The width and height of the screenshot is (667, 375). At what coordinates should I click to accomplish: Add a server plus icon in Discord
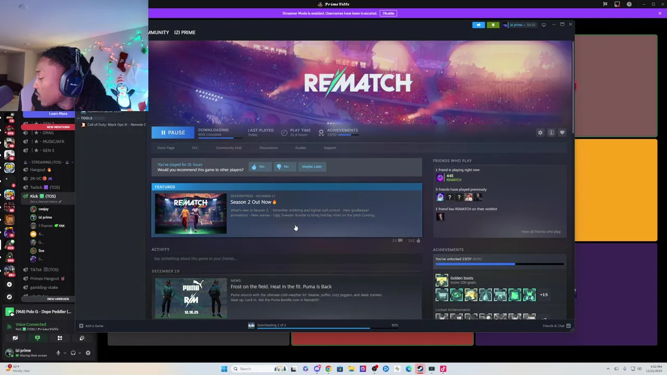click(x=9, y=284)
